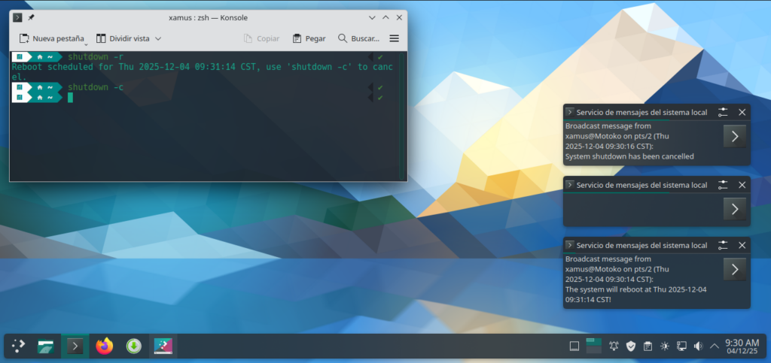Open the Konsole hamburger menu
The image size is (771, 363).
395,38
